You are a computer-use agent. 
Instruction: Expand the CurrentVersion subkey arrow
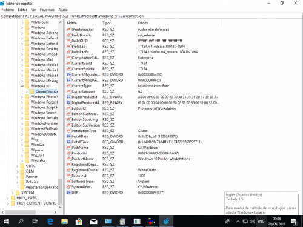pos(27,91)
